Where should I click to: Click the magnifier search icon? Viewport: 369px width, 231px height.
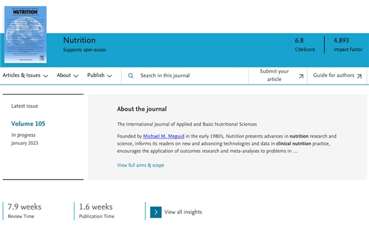coord(130,76)
